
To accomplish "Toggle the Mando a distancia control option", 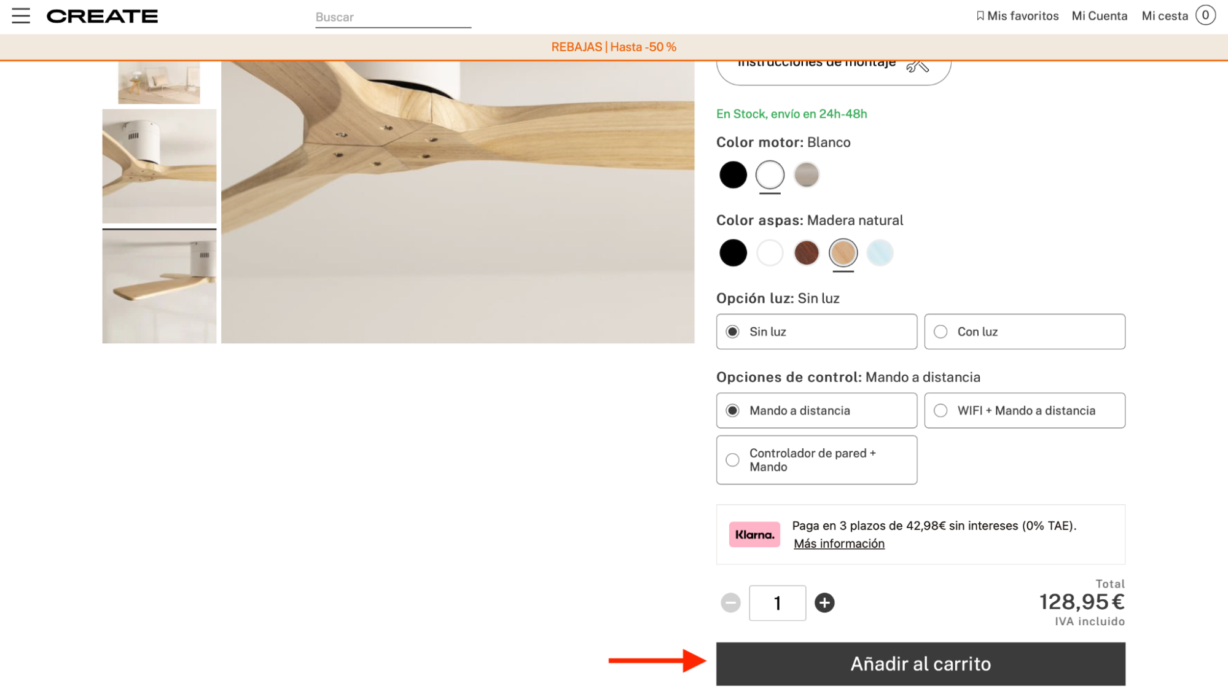I will point(732,410).
